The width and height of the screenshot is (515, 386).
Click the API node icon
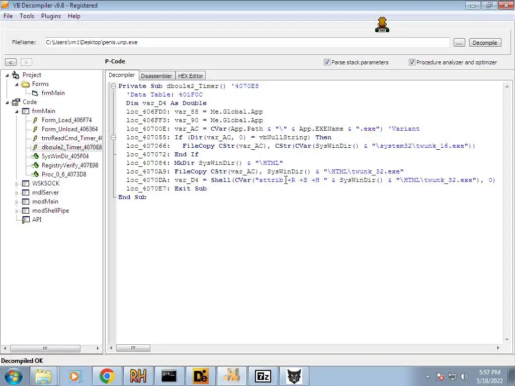(26, 220)
